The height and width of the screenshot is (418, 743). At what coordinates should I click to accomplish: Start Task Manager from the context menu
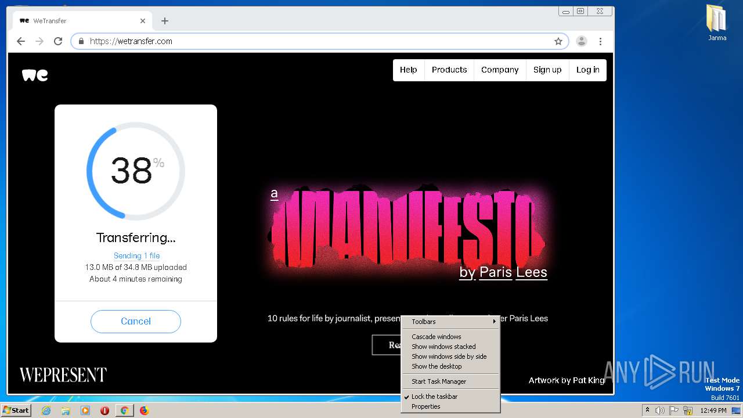pyautogui.click(x=450, y=381)
